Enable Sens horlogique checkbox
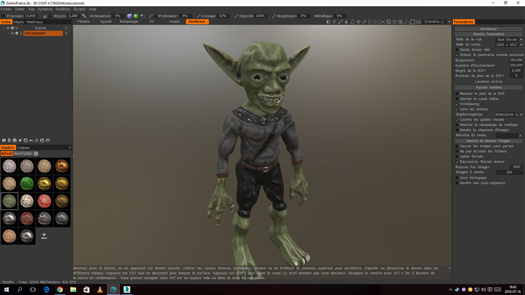Image resolution: width=525 pixels, height=295 pixels. [457, 178]
